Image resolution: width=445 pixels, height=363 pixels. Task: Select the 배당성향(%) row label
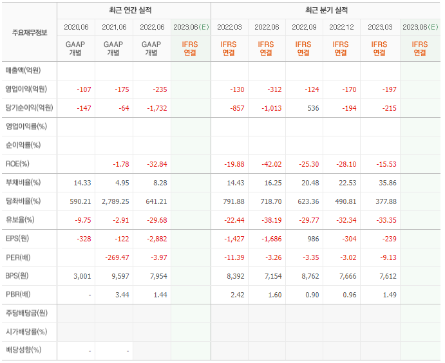23,350
